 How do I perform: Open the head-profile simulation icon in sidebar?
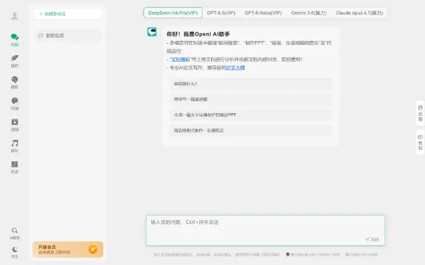(x=15, y=79)
